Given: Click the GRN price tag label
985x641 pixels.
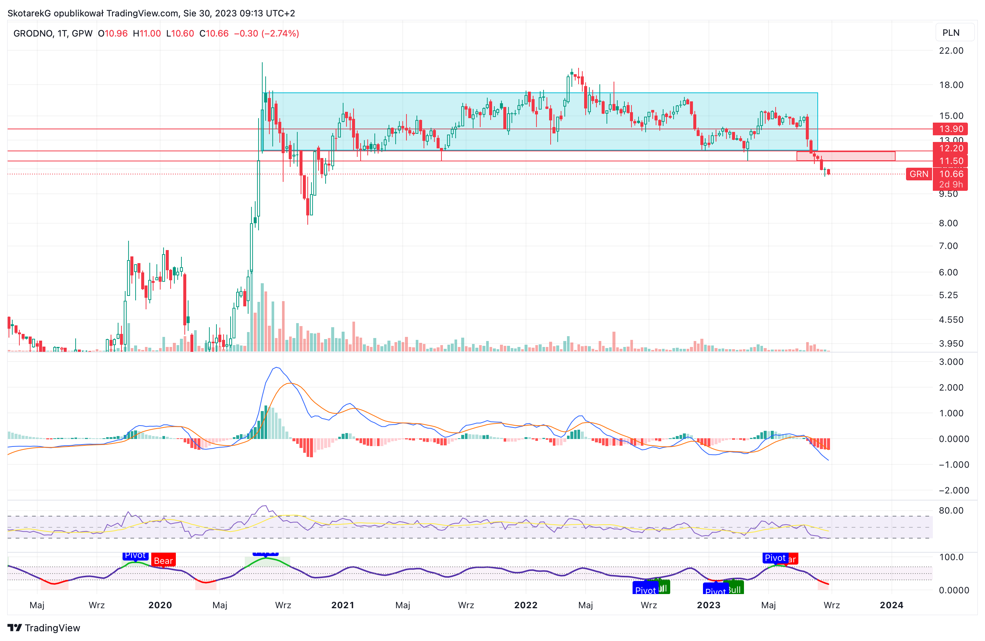Looking at the screenshot, I should click(919, 174).
